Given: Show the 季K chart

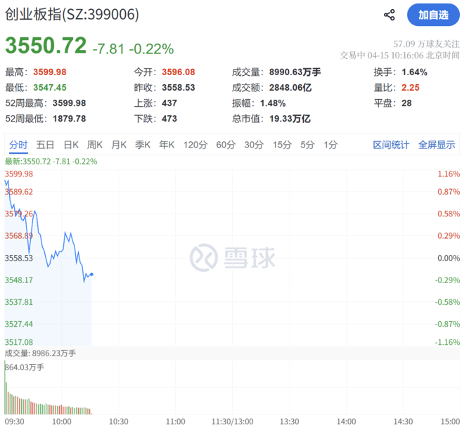Looking at the screenshot, I should 143,145.
